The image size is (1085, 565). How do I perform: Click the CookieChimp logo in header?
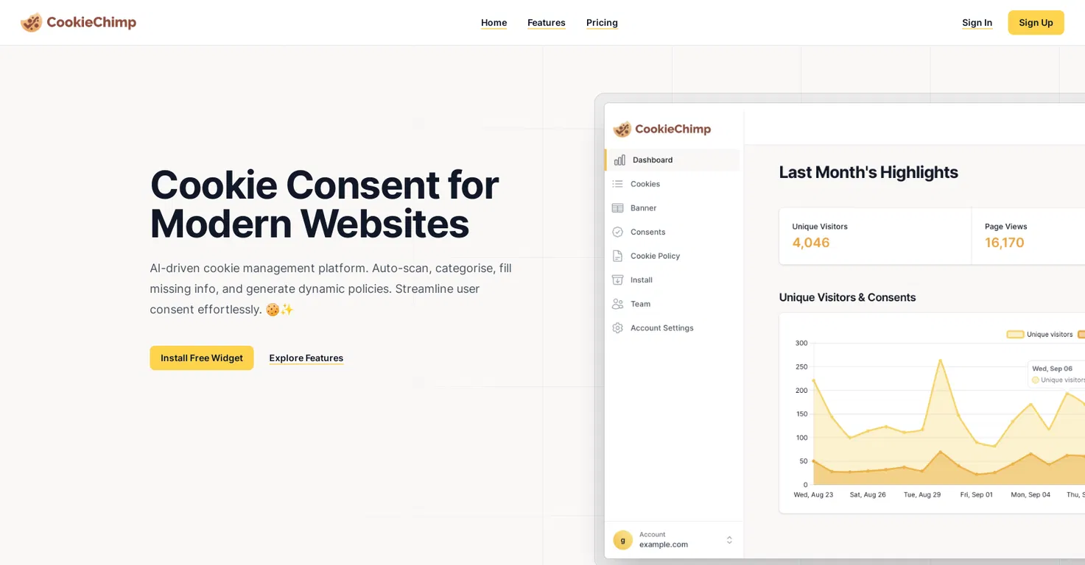point(78,22)
